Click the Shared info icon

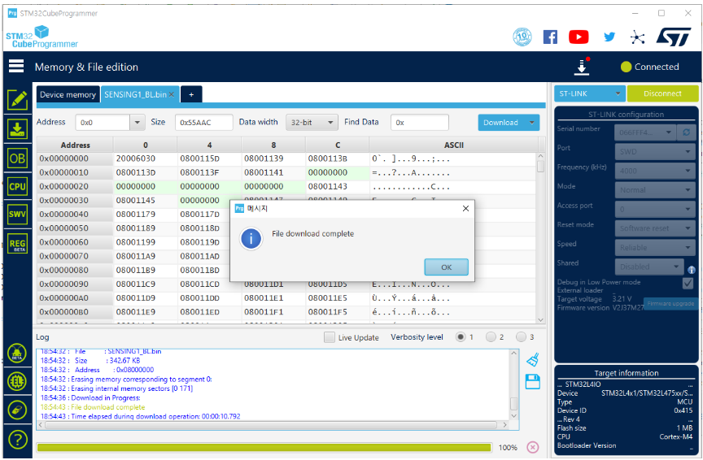pyautogui.click(x=692, y=270)
